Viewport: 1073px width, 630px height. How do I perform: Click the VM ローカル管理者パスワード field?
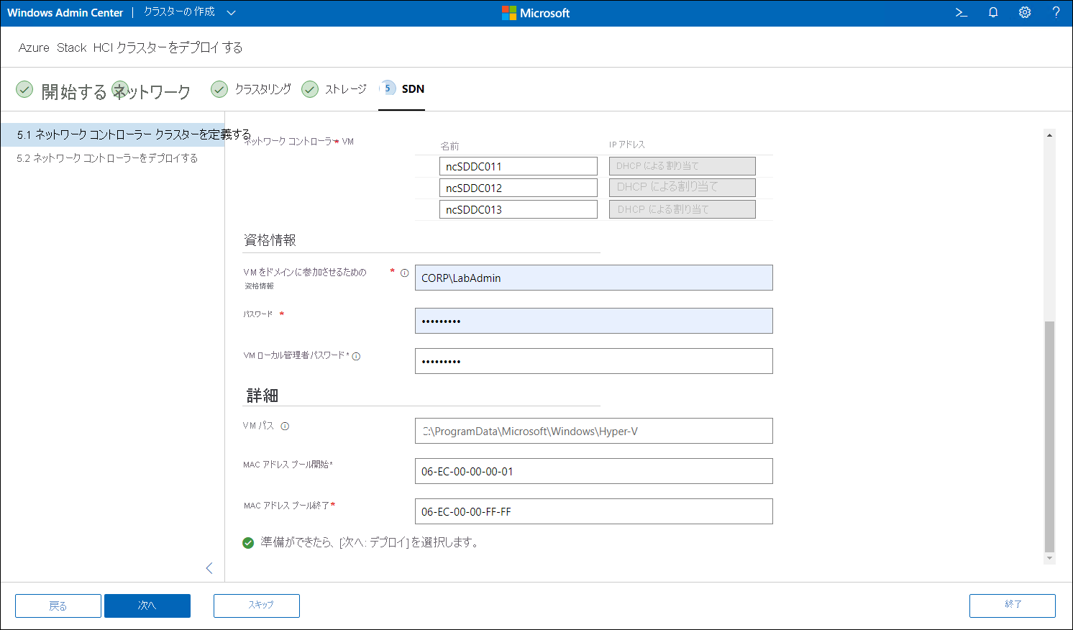tap(593, 361)
